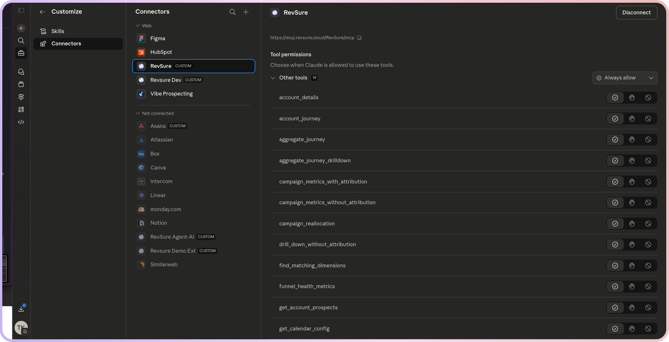Set aggregate_journey_drilldown to needs approval

632,161
